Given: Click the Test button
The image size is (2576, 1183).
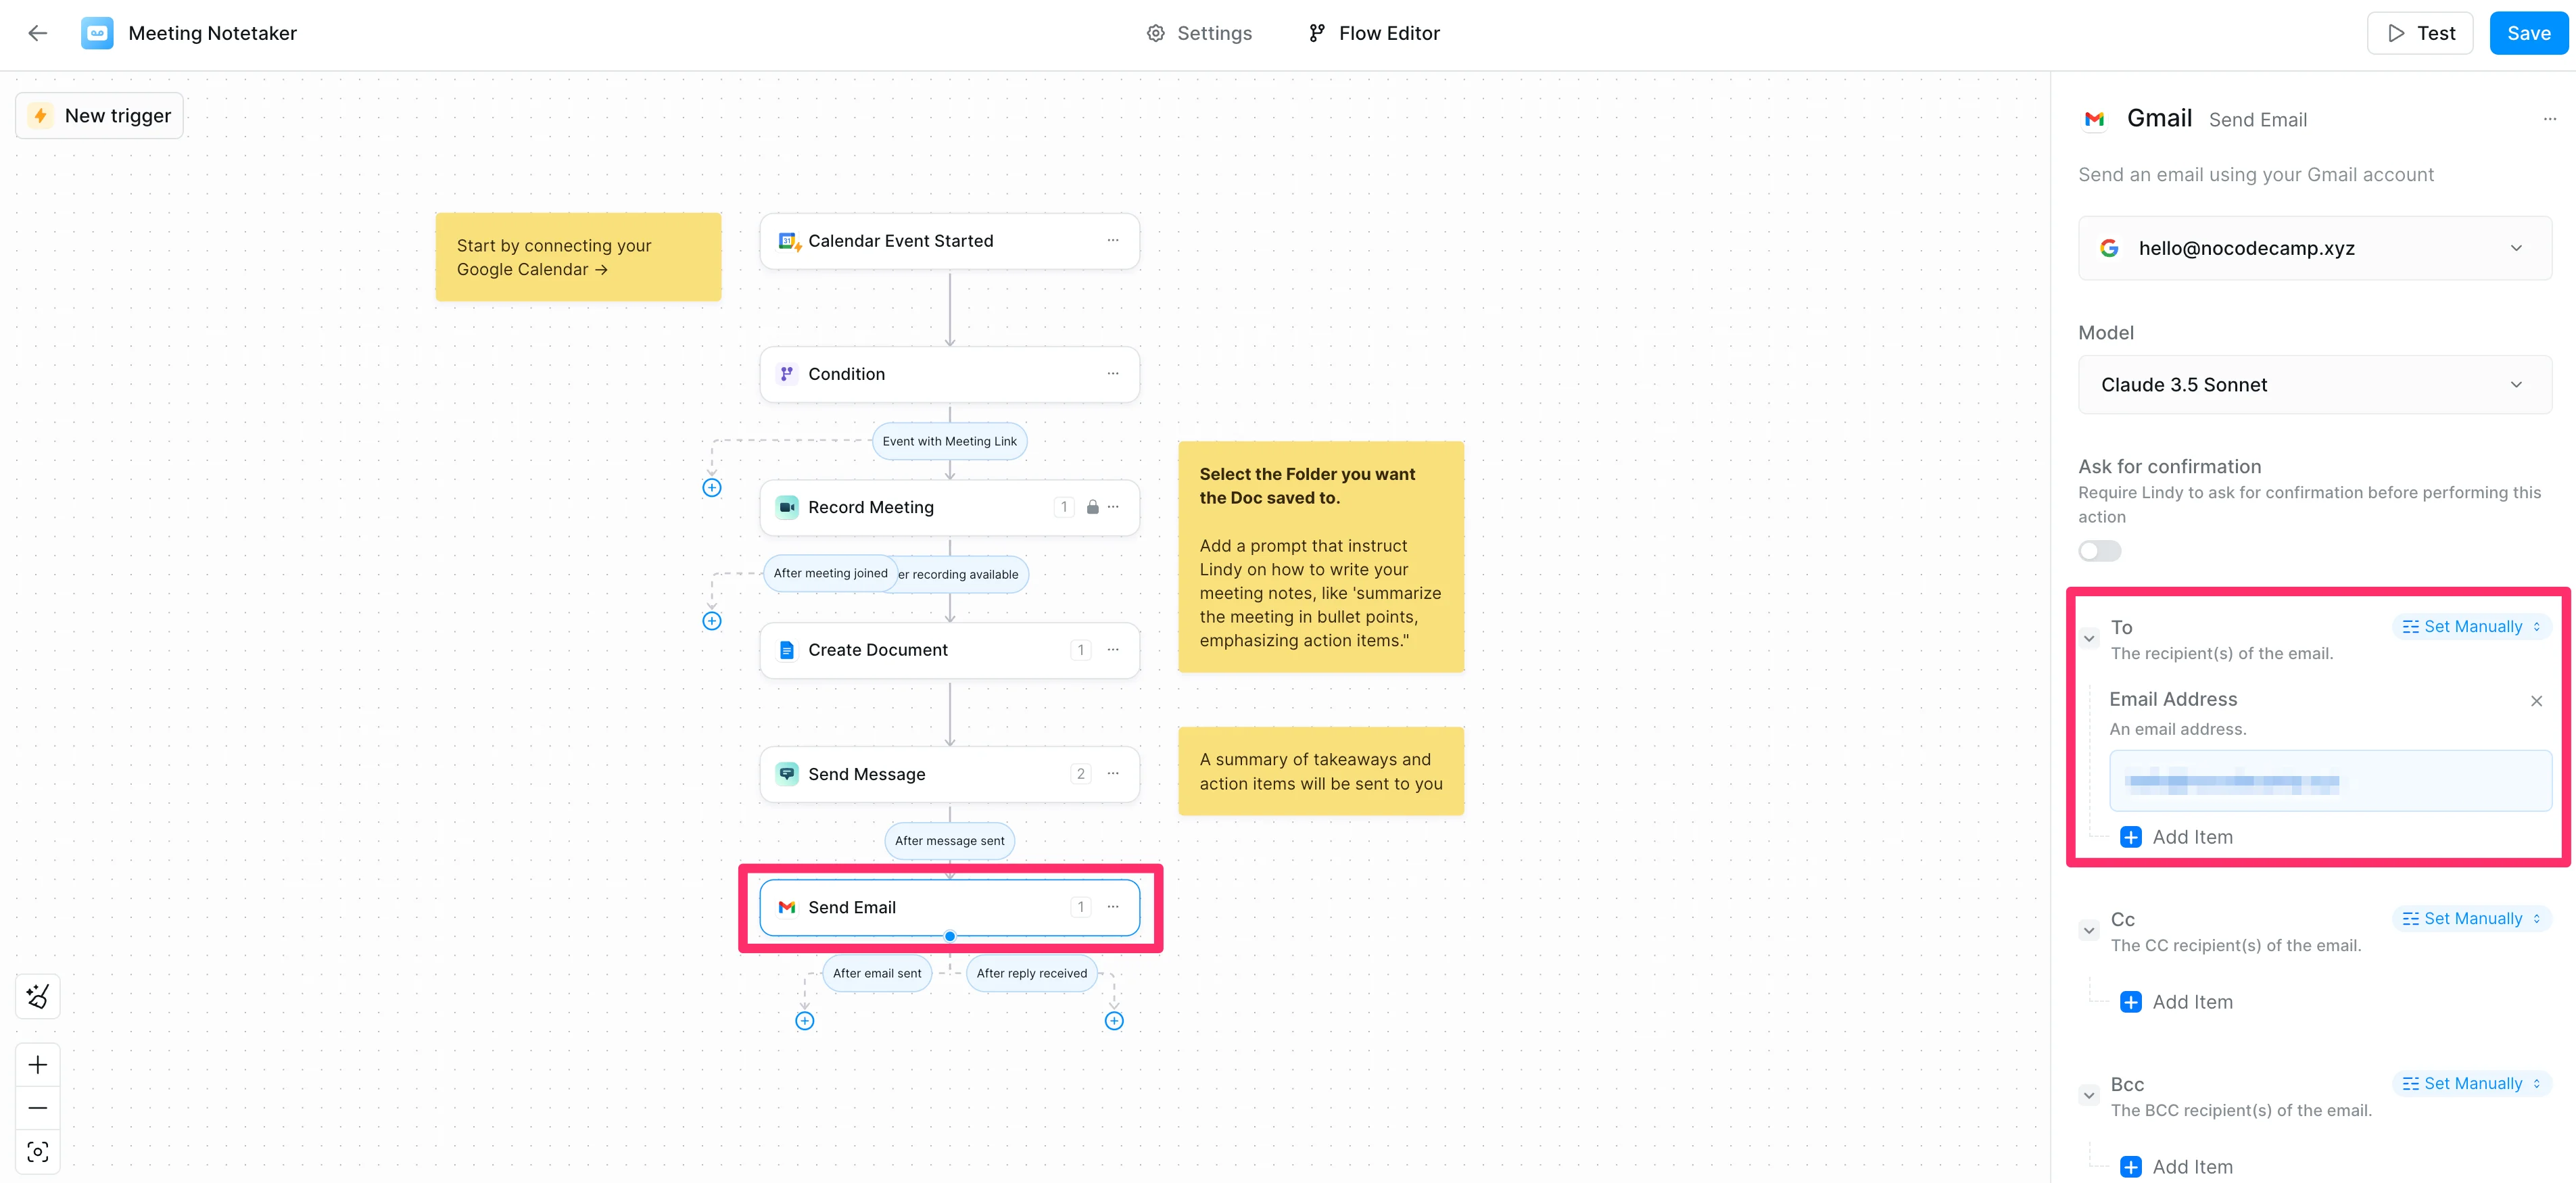Looking at the screenshot, I should pos(2420,33).
